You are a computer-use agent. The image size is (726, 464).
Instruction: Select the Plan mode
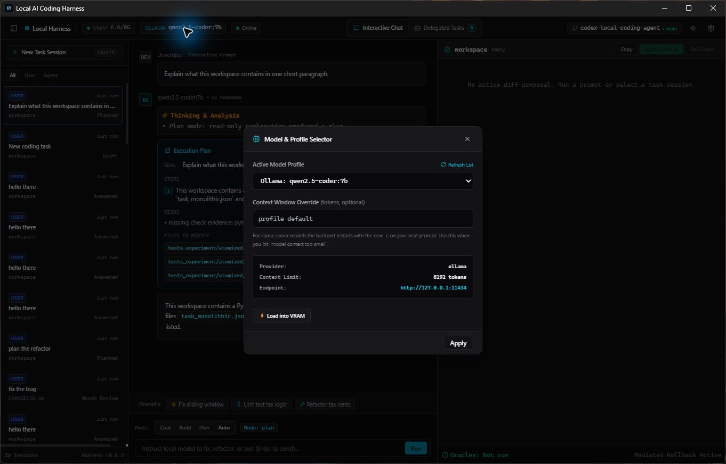pos(204,428)
